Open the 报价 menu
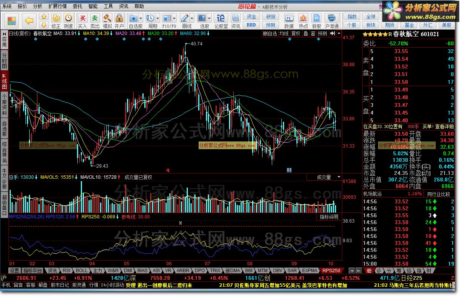 click(22, 6)
